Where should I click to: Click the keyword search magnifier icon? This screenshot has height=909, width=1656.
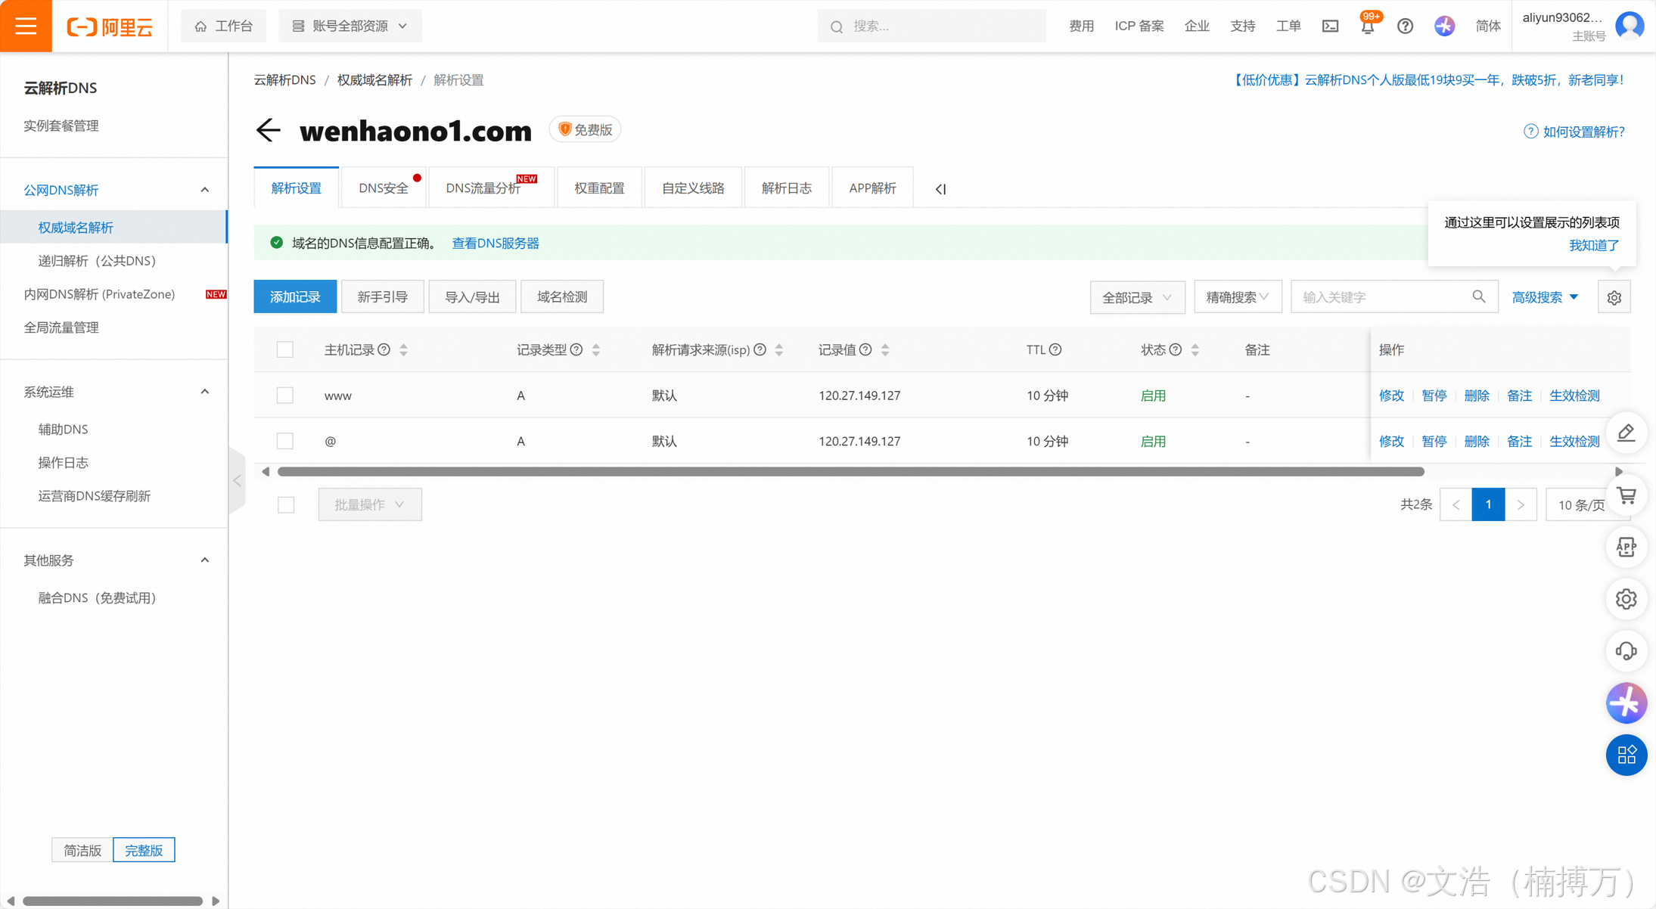(x=1478, y=297)
